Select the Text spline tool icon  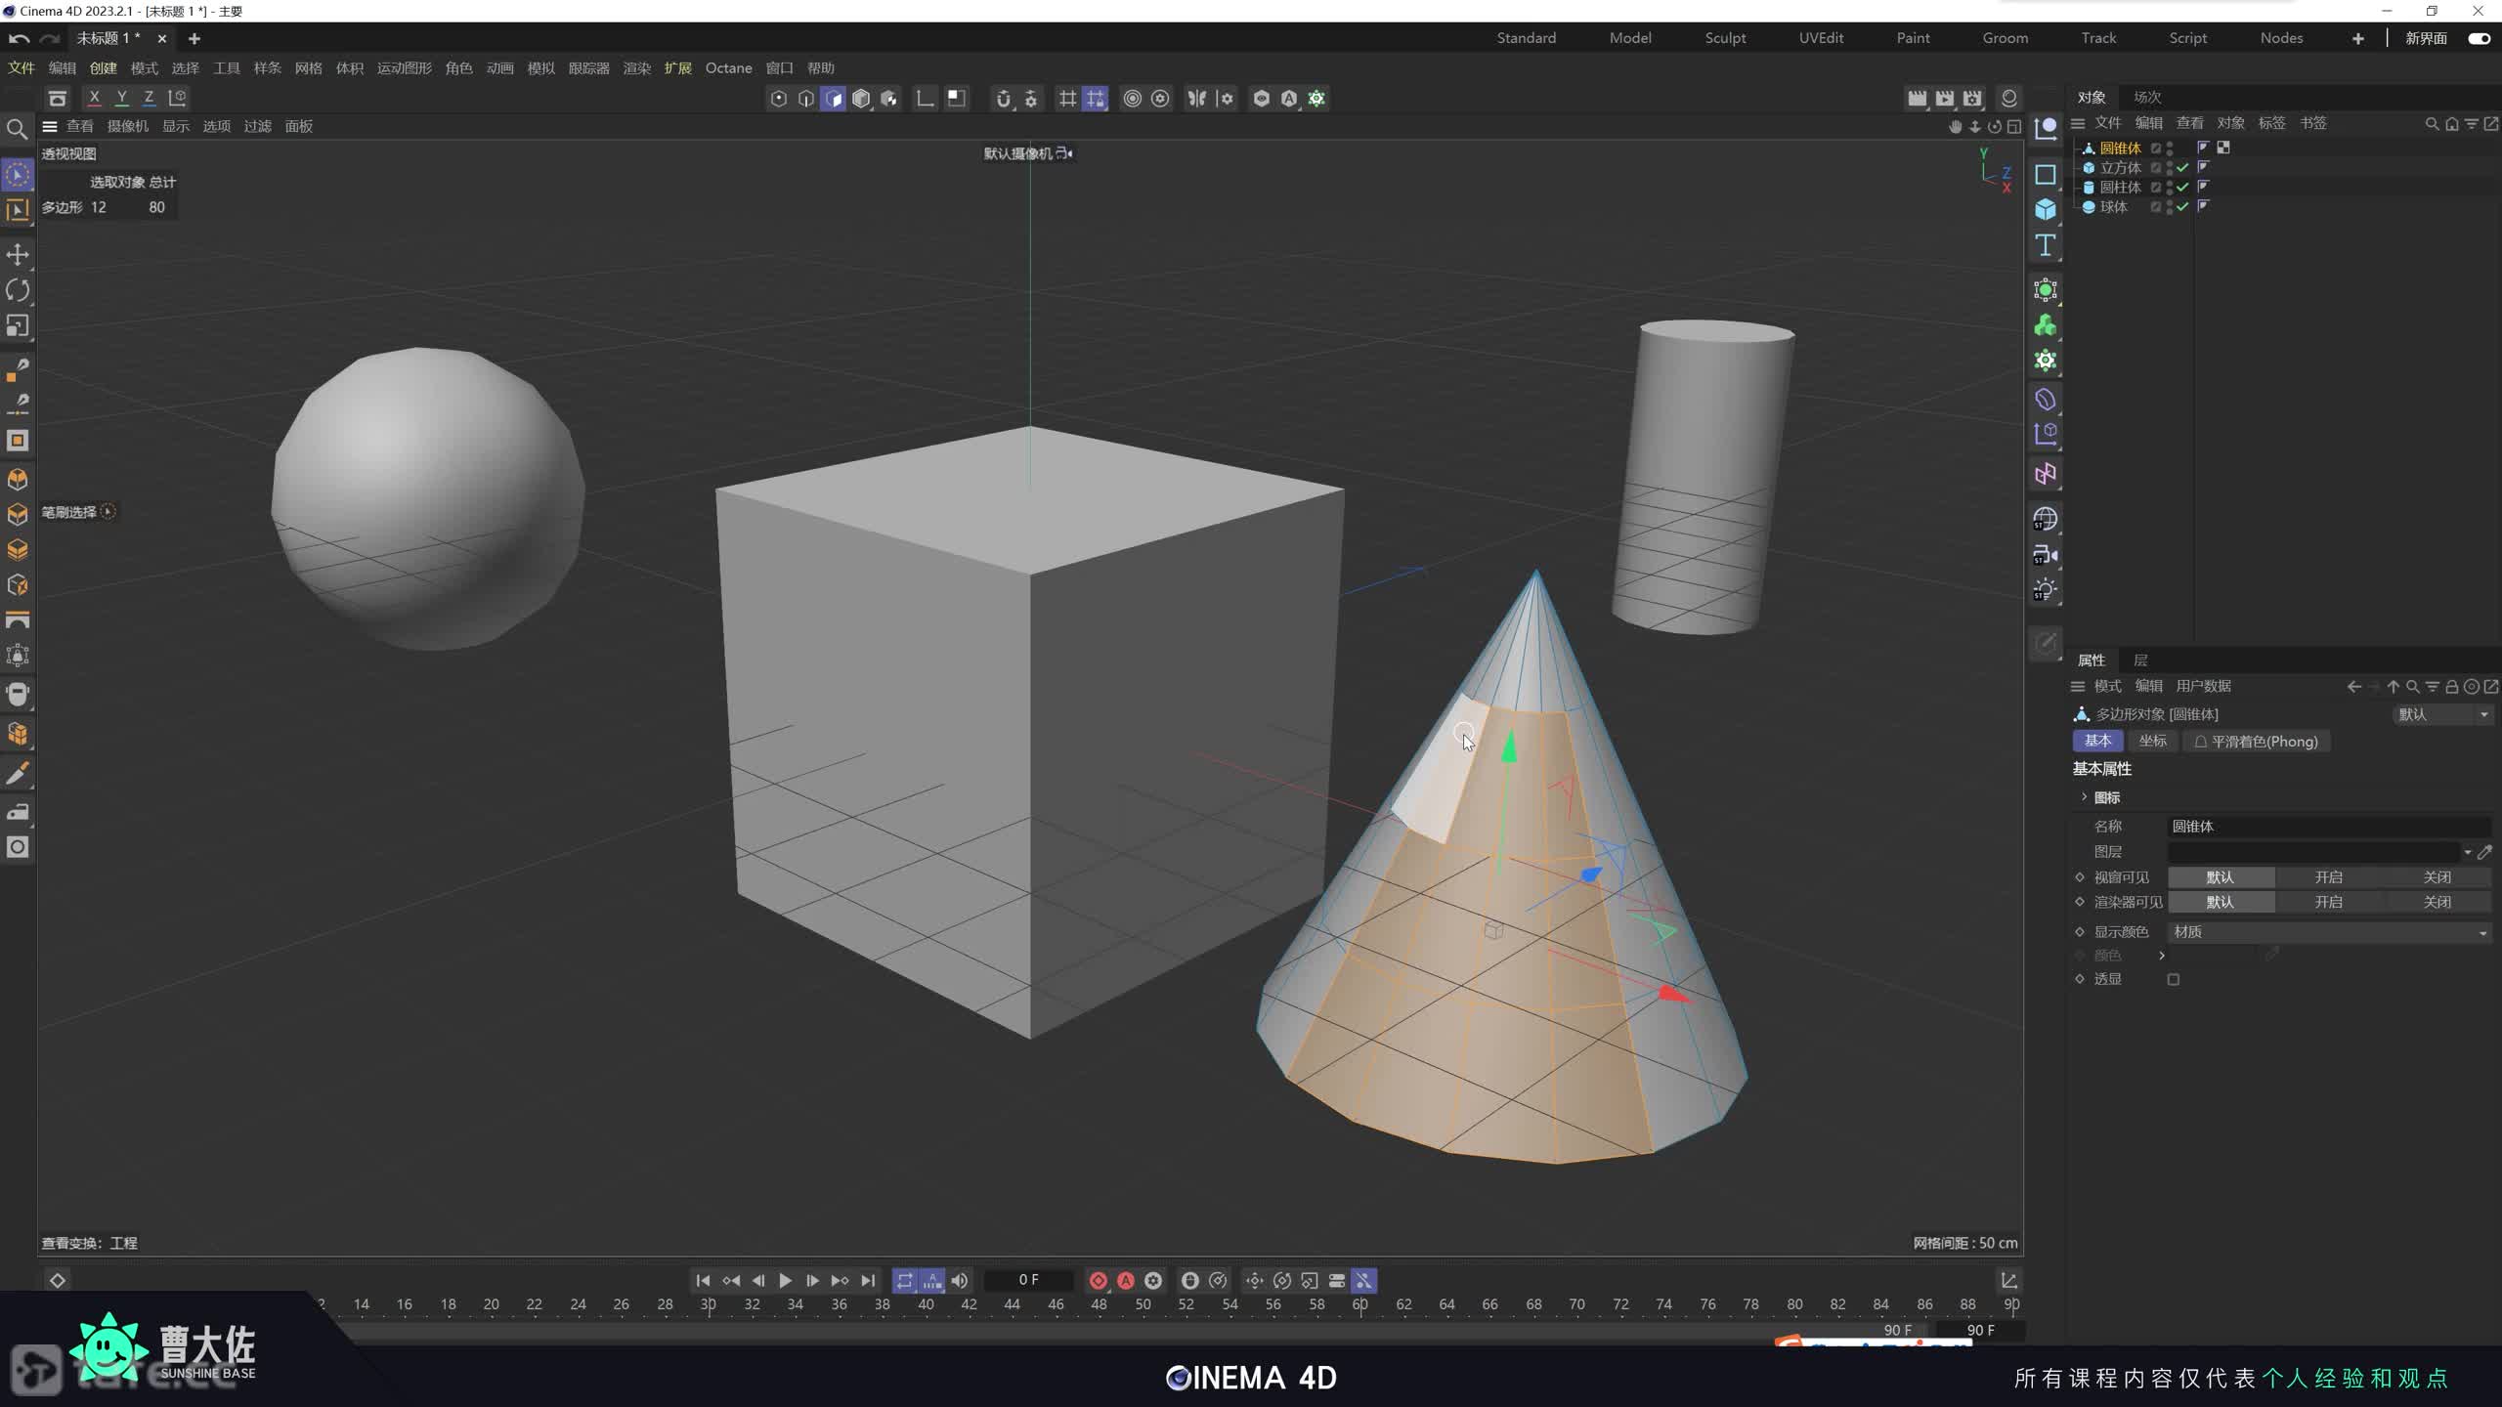click(2046, 245)
